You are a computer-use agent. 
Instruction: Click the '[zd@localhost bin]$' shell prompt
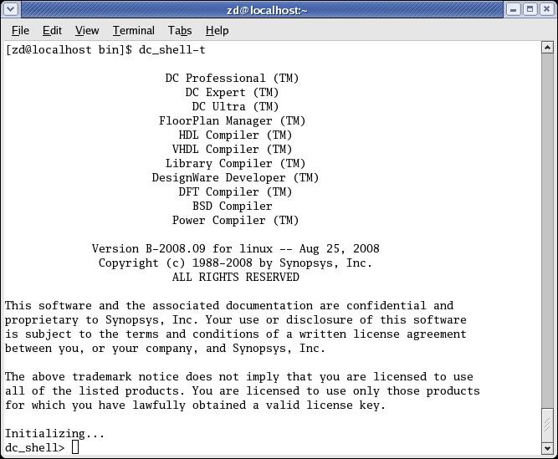tap(69, 50)
